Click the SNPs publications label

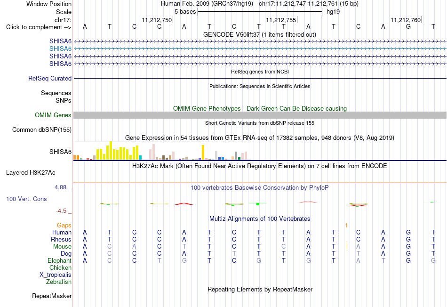click(x=64, y=100)
